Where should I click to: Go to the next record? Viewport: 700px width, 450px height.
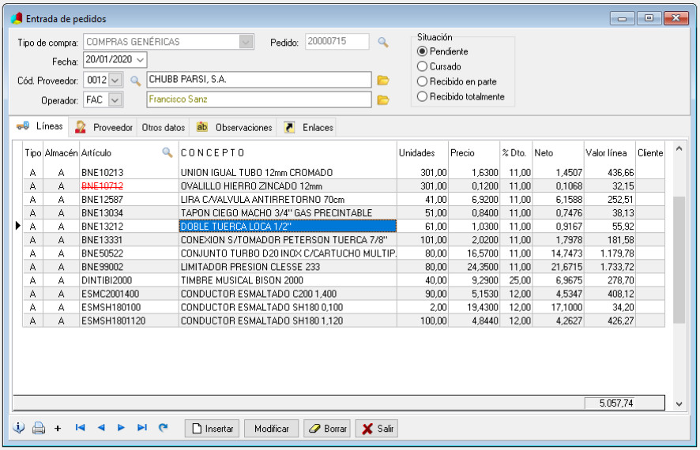pos(121,428)
